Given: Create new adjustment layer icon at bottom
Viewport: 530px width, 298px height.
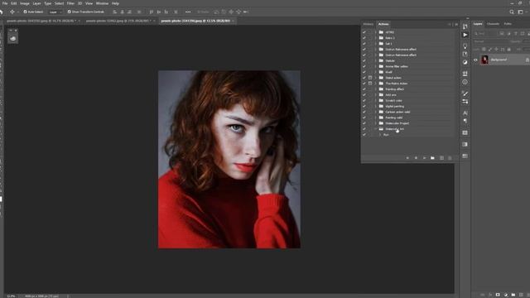Looking at the screenshot, I should point(506,295).
